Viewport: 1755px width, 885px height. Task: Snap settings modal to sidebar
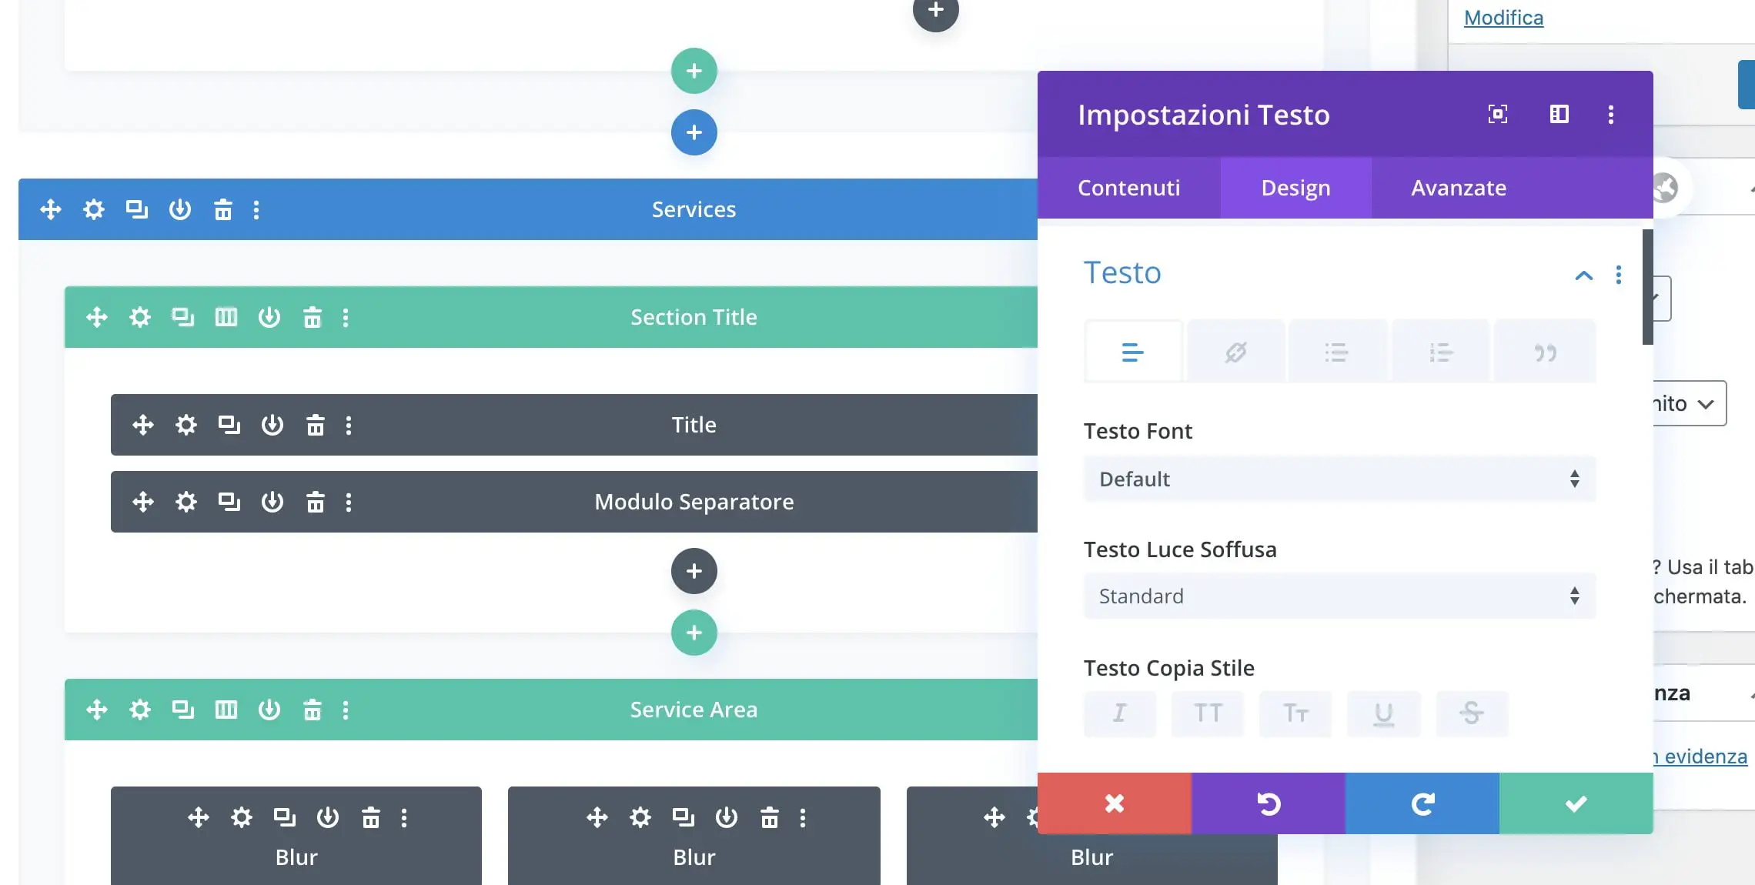click(1559, 115)
